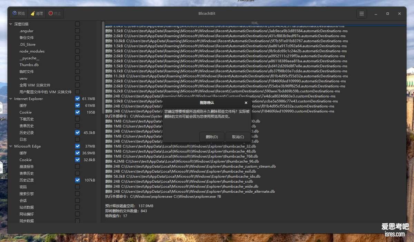Uncheck Microsoft Edge Cookie 32.8kB checkbox
This screenshot has width=414, height=242.
[77, 160]
